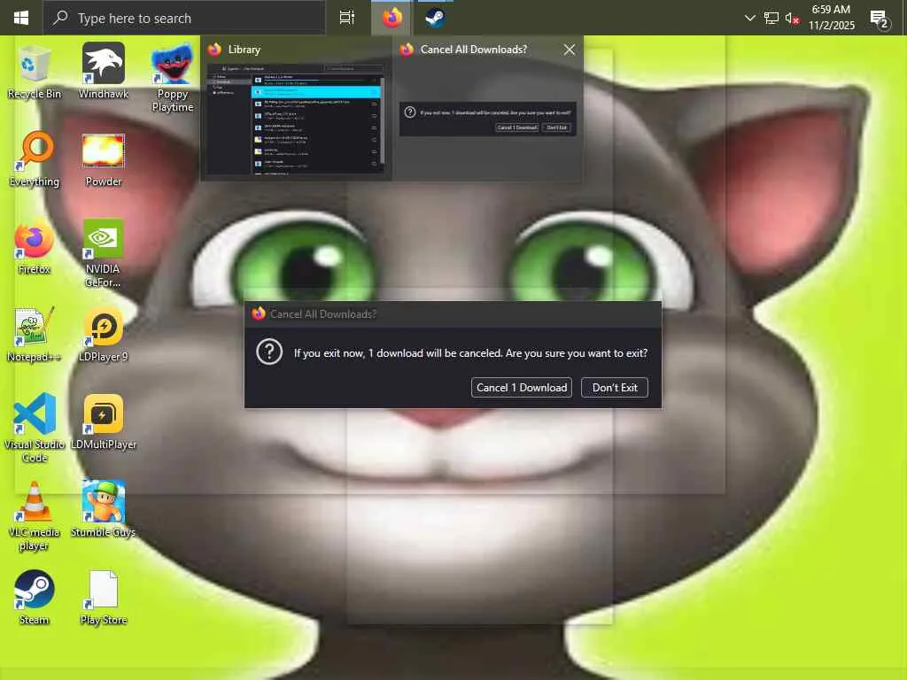
Task: Click the Don't Exit button
Action: (x=615, y=388)
